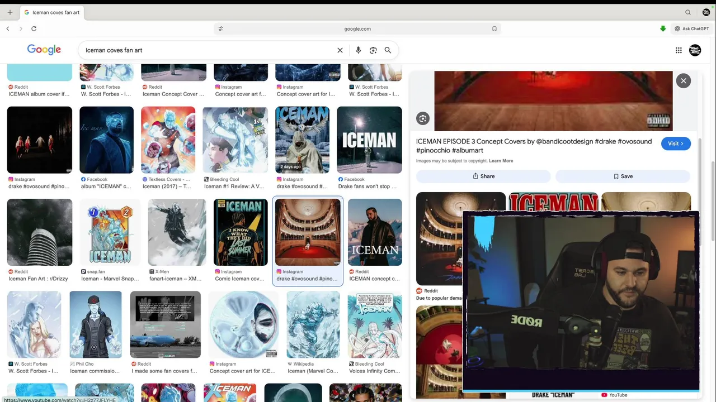
Task: Go back with the browser back arrow
Action: pyautogui.click(x=8, y=28)
